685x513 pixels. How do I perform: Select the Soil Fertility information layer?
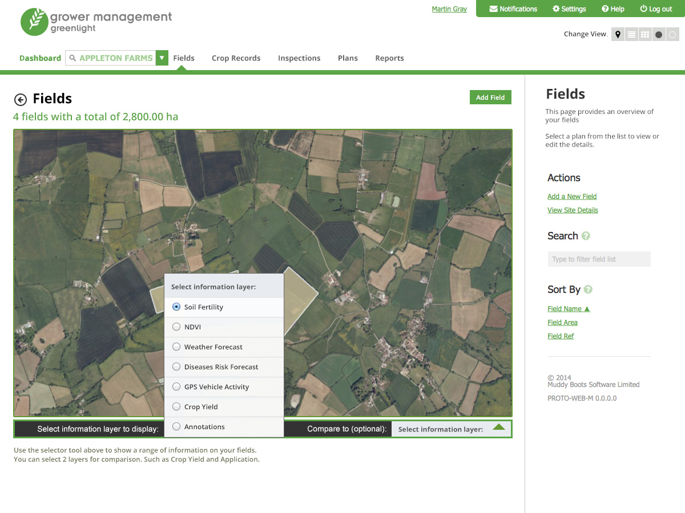(x=176, y=307)
